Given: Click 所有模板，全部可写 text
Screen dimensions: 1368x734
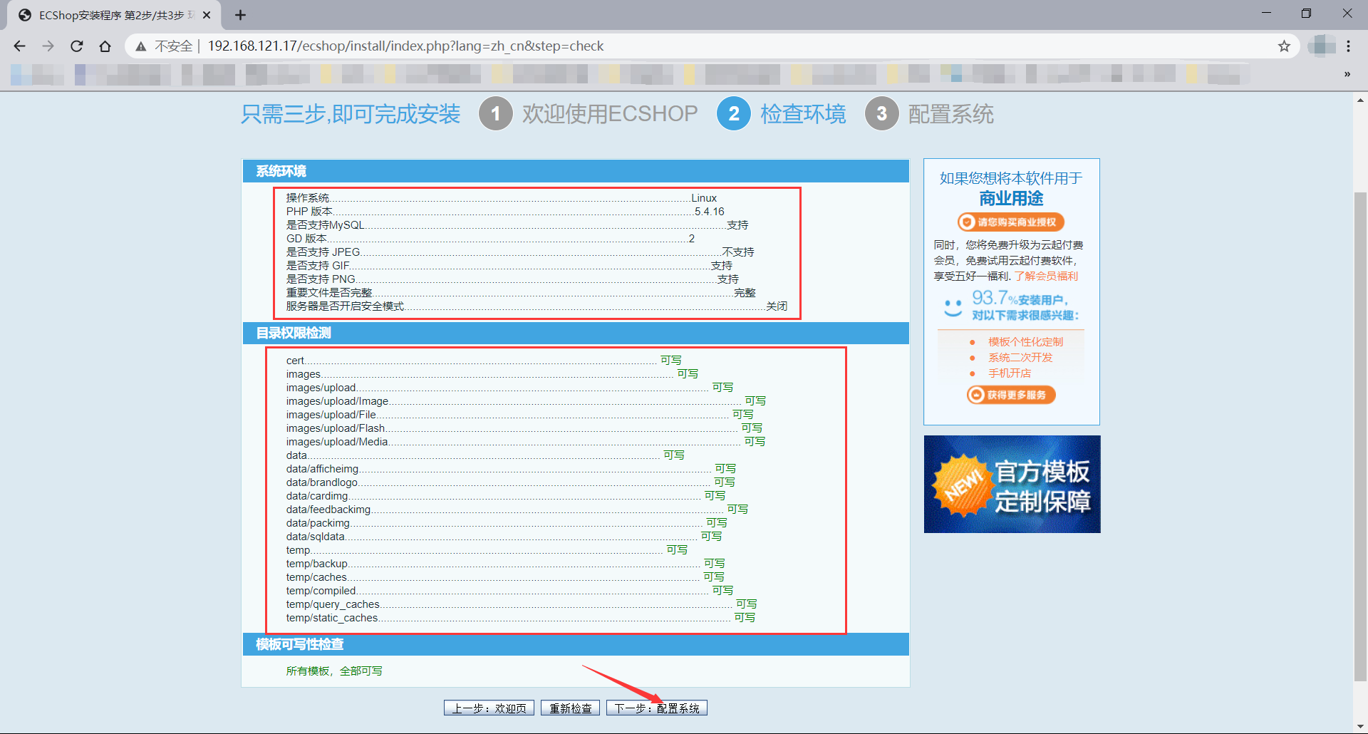Looking at the screenshot, I should pos(334,671).
